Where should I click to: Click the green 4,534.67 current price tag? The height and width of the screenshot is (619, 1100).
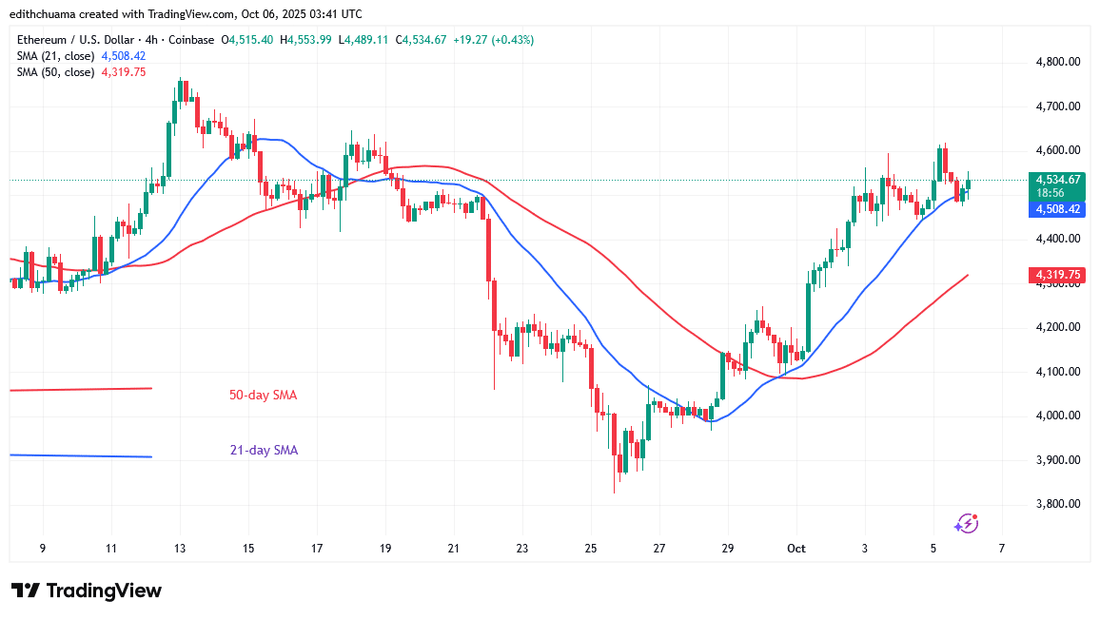pyautogui.click(x=1056, y=179)
